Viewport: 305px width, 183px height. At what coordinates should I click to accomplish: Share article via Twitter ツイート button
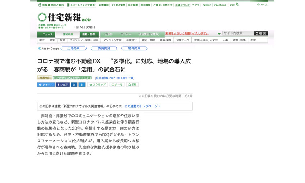pos(46,85)
